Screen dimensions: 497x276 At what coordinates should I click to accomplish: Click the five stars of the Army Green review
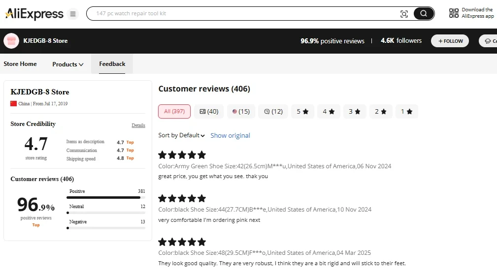(x=182, y=155)
